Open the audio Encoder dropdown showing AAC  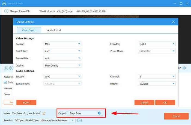[62, 76]
